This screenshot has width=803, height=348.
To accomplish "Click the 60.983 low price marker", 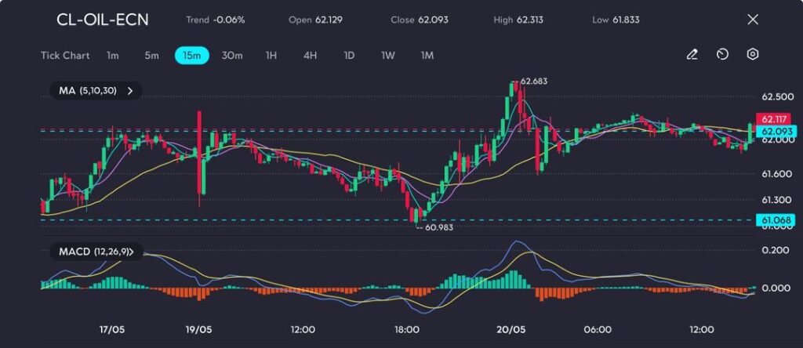I will pyautogui.click(x=439, y=227).
